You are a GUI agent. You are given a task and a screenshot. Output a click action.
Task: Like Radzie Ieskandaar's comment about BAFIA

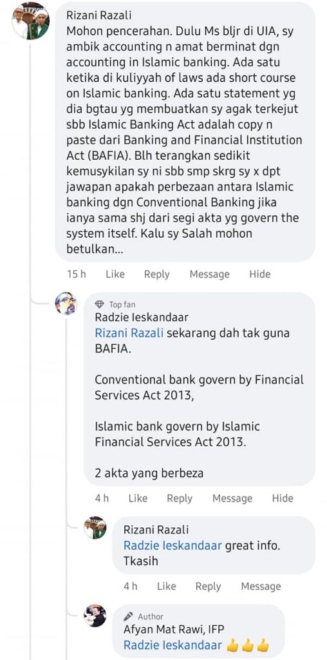coord(138,498)
